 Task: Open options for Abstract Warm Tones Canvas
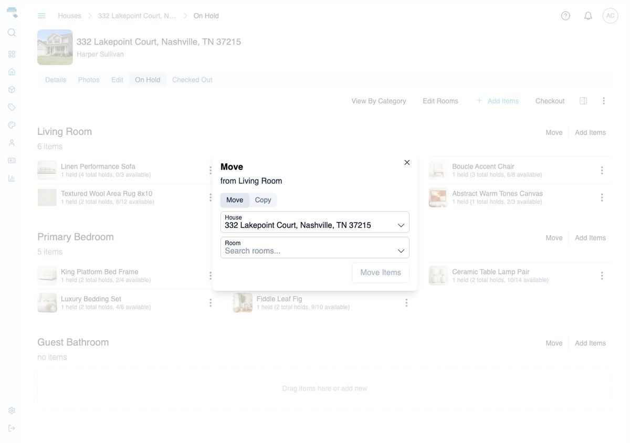[602, 198]
